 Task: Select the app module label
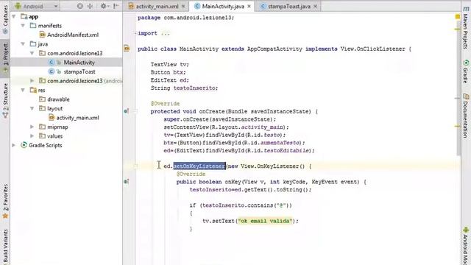33,17
